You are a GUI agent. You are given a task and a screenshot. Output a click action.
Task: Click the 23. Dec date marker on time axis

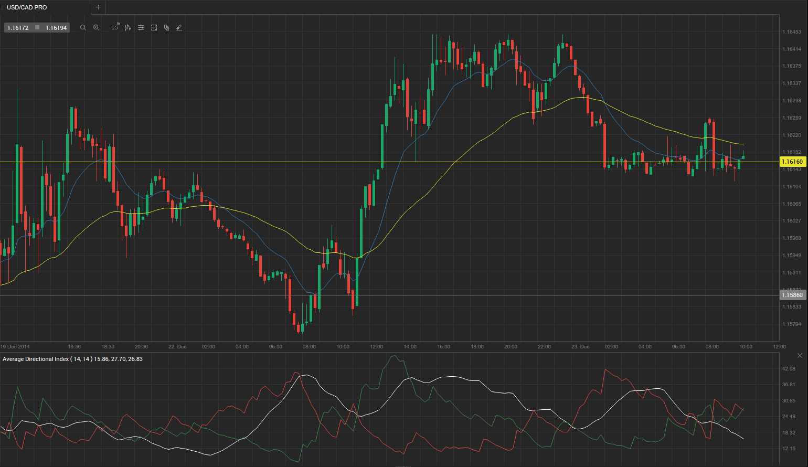[580, 347]
